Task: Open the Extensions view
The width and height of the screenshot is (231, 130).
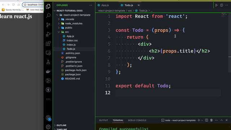Action: [x=48, y=43]
